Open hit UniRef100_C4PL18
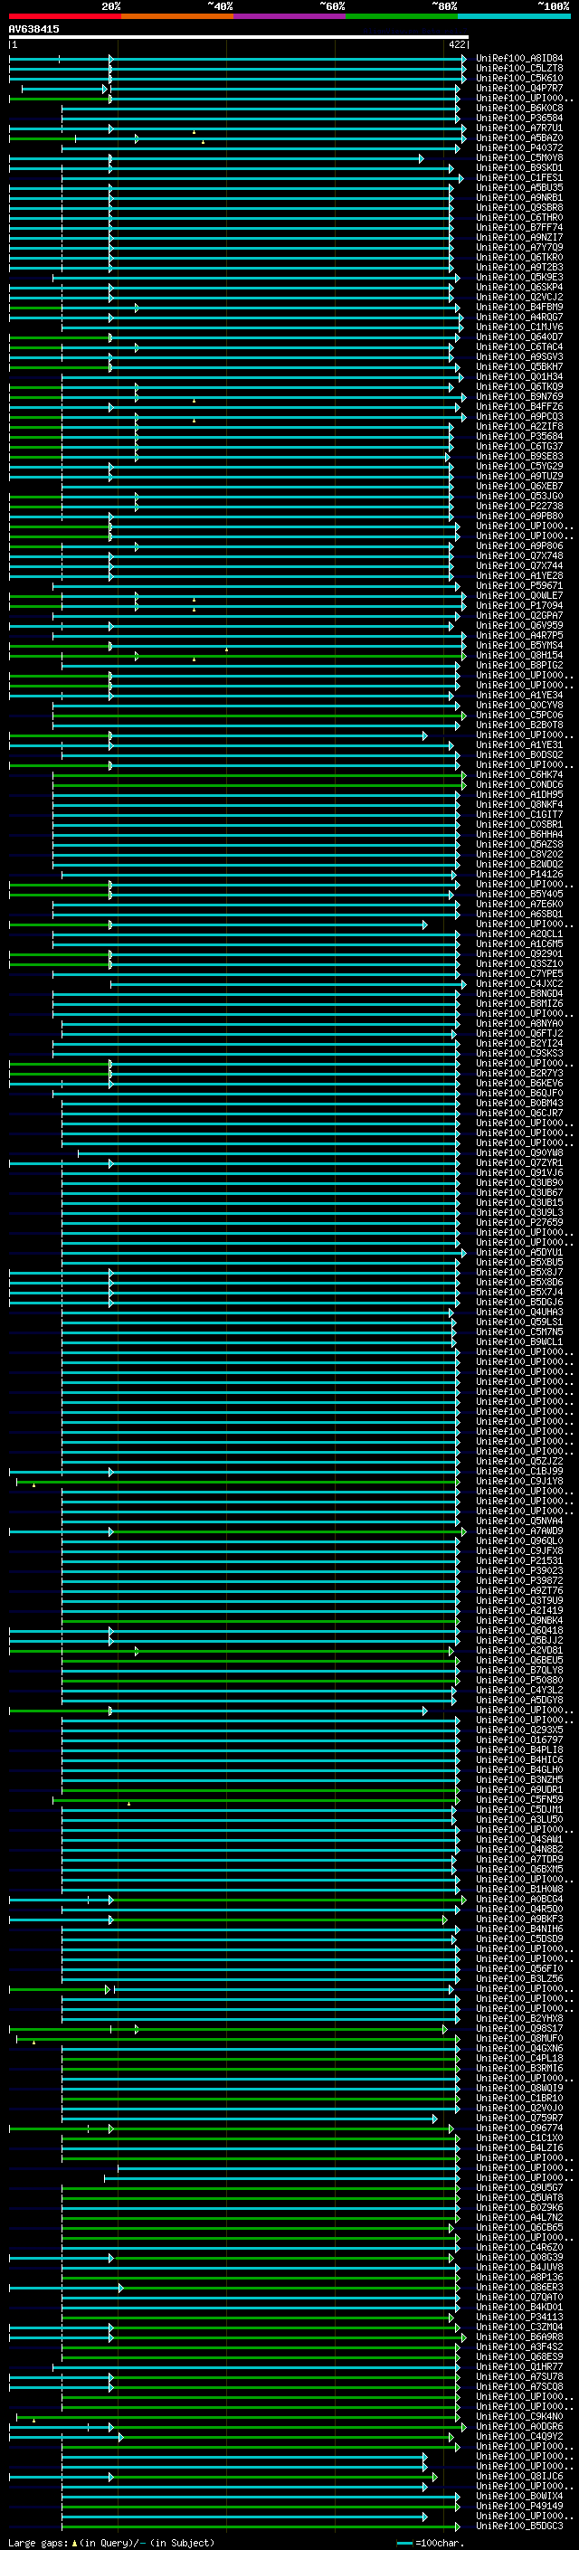579x2550 pixels. click(518, 2058)
